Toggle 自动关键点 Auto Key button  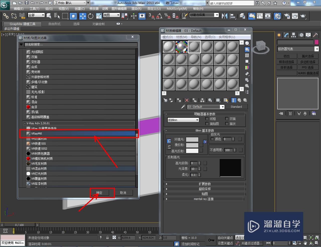[225, 238]
